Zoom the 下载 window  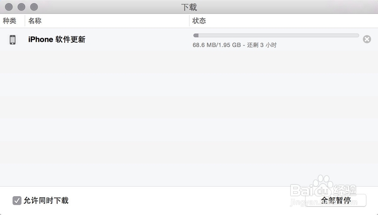click(34, 7)
